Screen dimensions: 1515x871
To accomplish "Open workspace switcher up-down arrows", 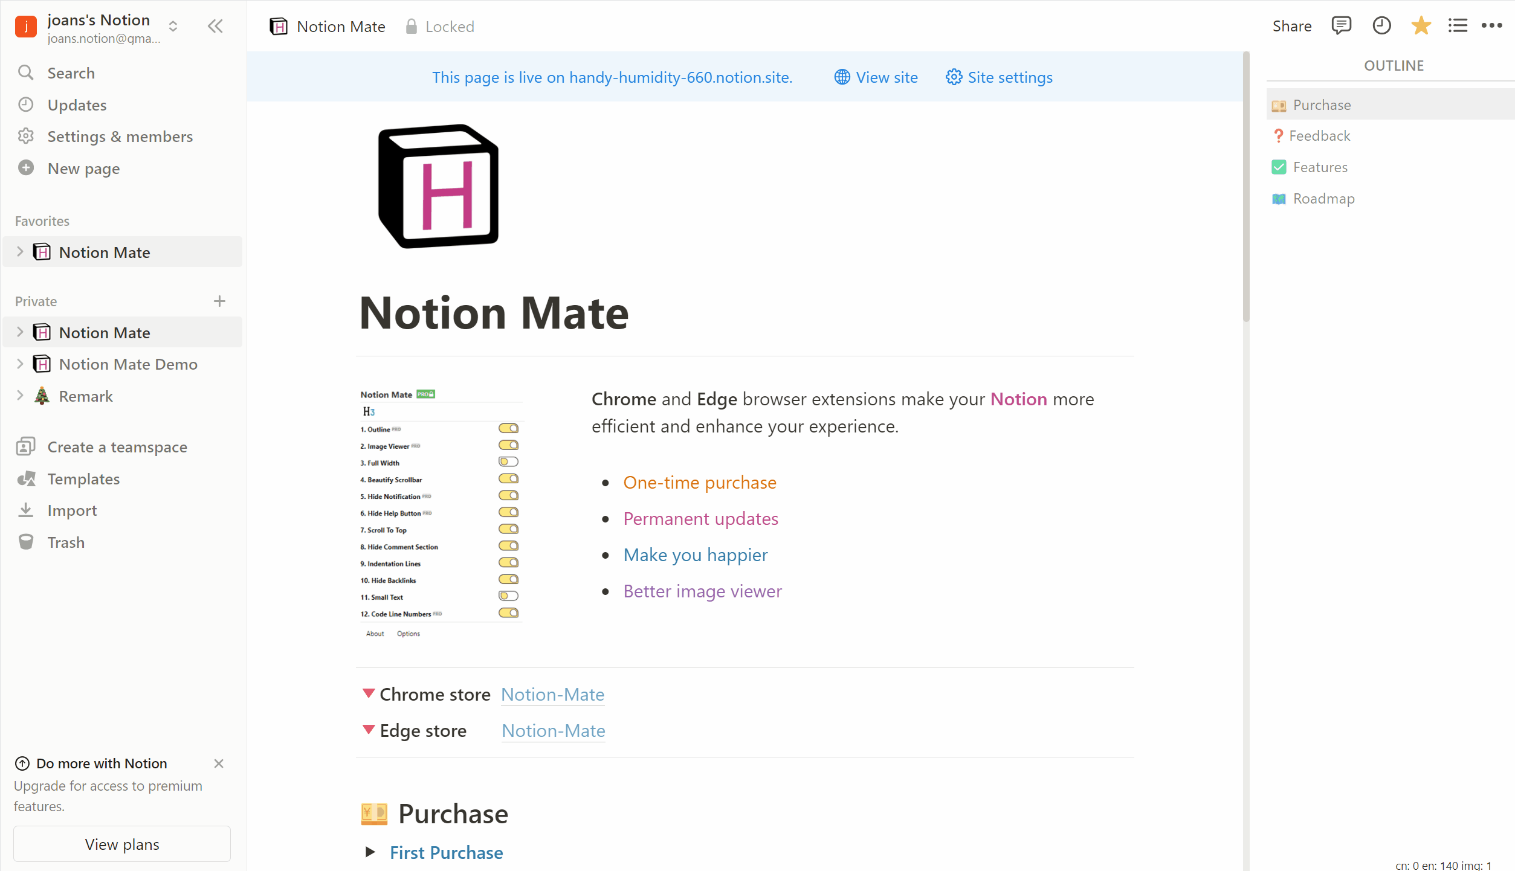I will click(x=173, y=26).
